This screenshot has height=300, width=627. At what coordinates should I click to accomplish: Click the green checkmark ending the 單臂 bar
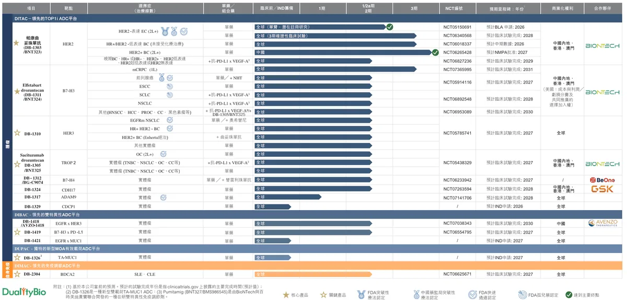tap(390, 27)
